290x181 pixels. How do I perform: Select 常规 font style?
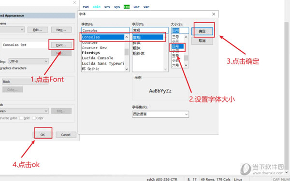coord(148,38)
